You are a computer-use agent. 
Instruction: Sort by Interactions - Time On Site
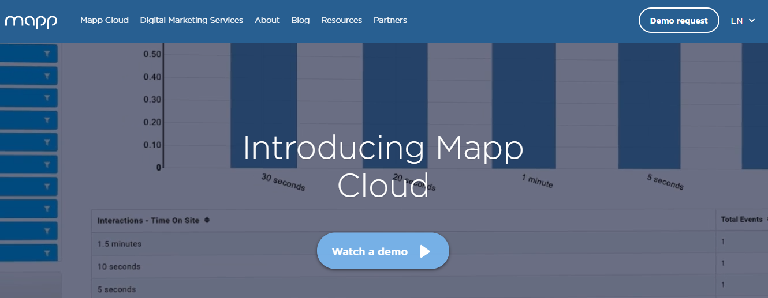tap(154, 220)
